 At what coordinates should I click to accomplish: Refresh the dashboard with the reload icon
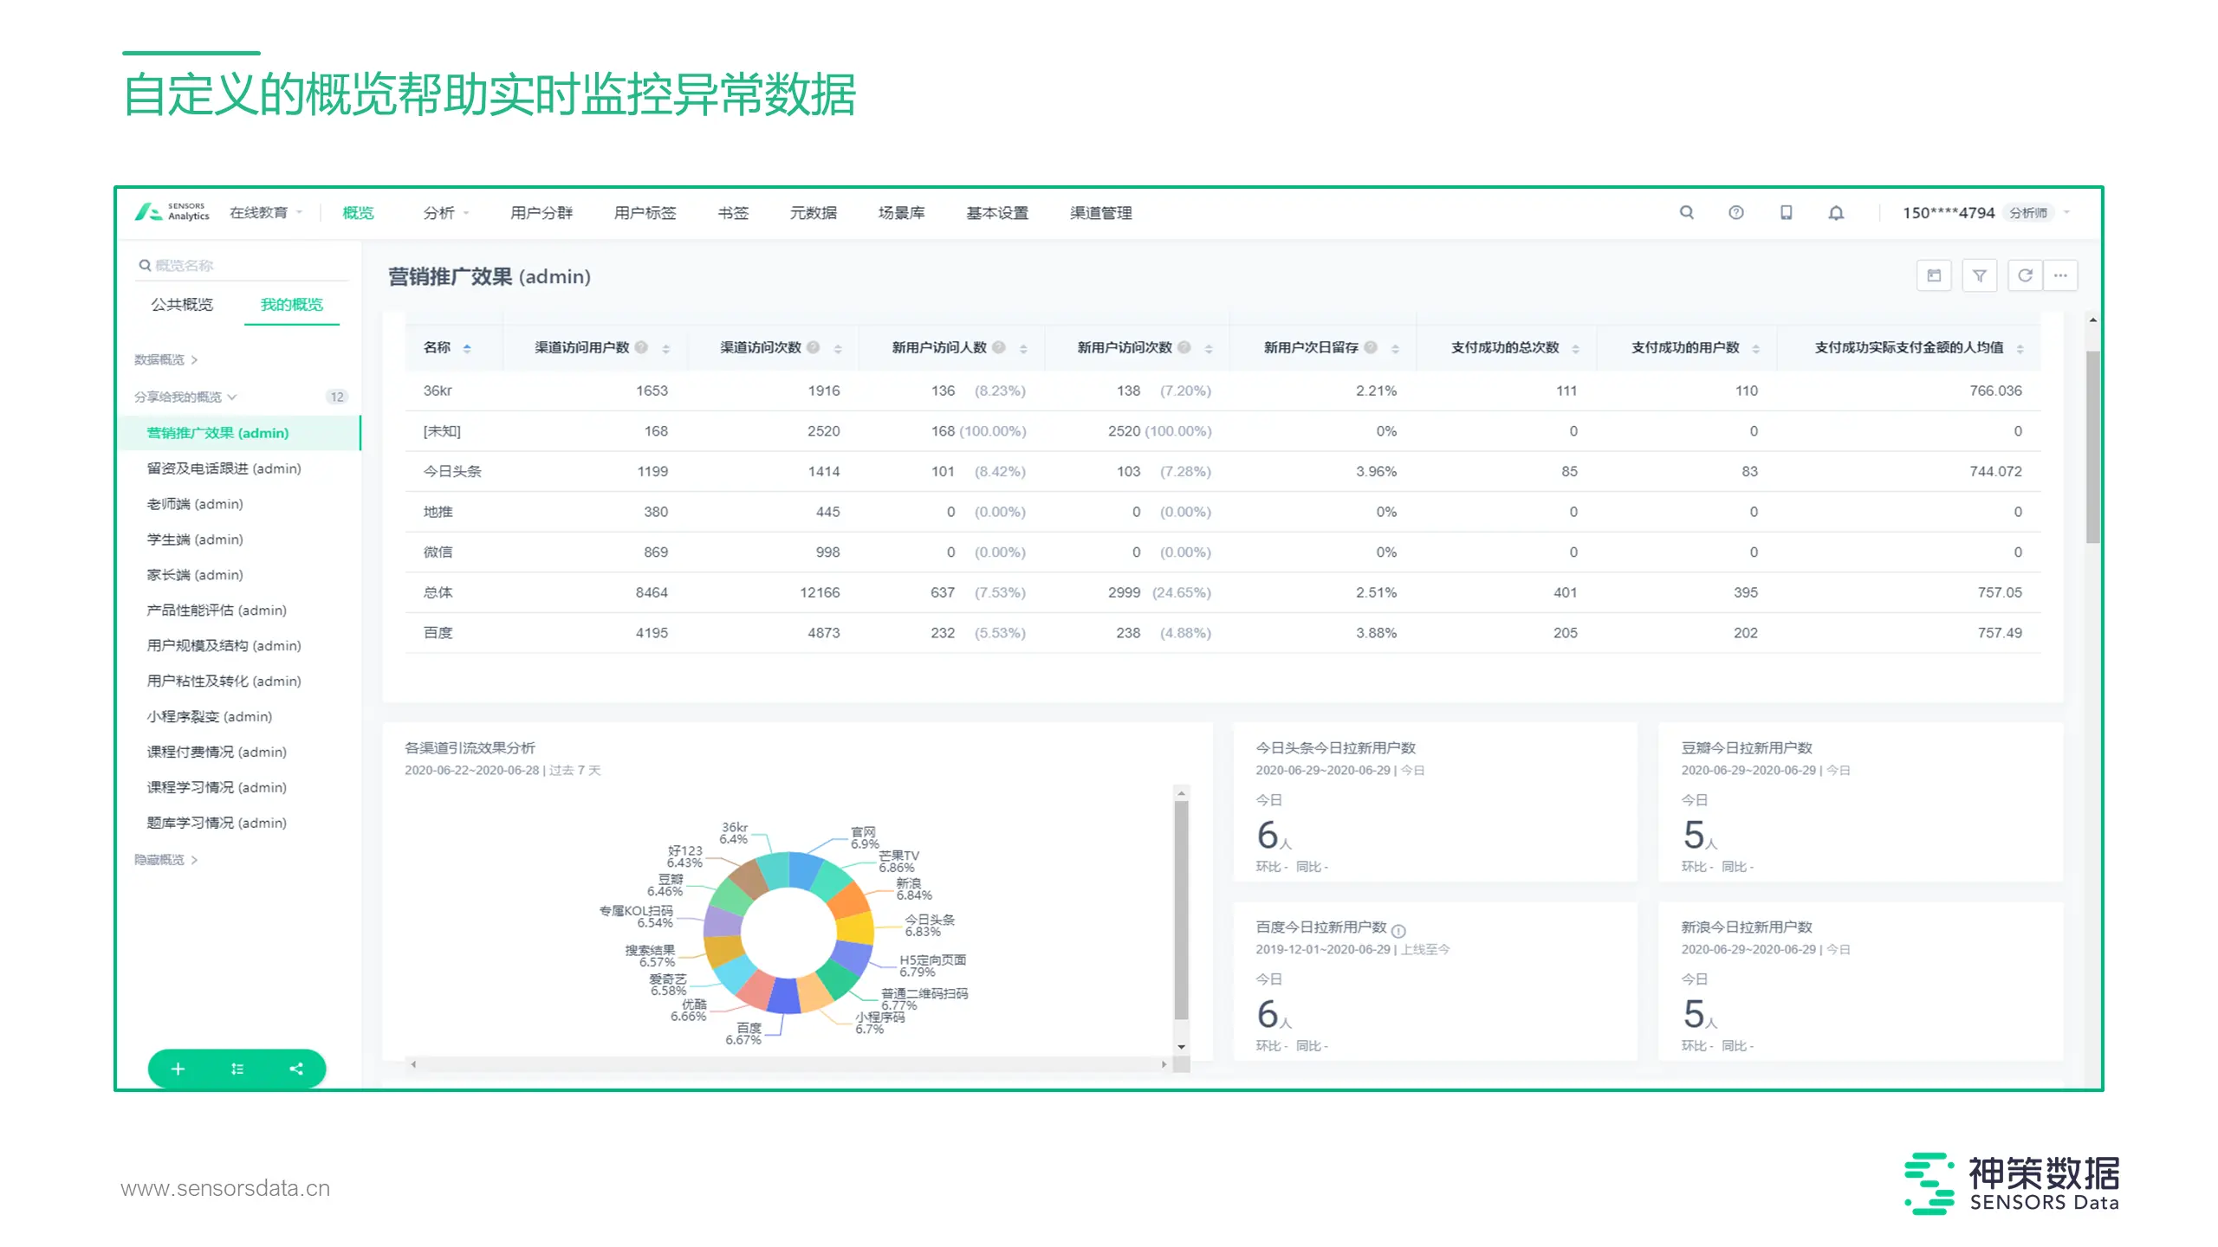click(2025, 275)
